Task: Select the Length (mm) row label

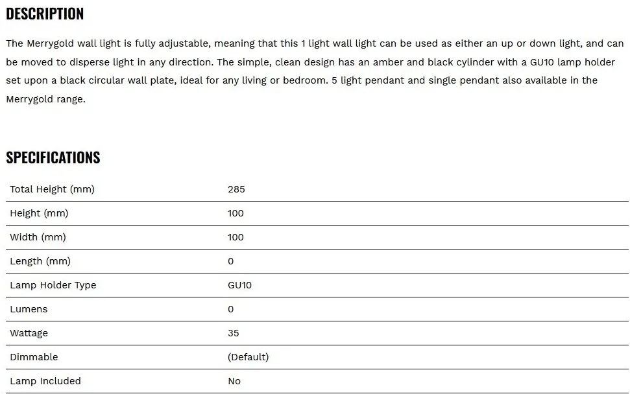Action: tap(40, 262)
